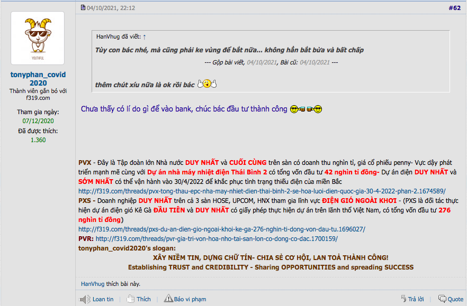The image size is (467, 306).
Task: Click join date 07/12/2020
Action: click(38, 121)
